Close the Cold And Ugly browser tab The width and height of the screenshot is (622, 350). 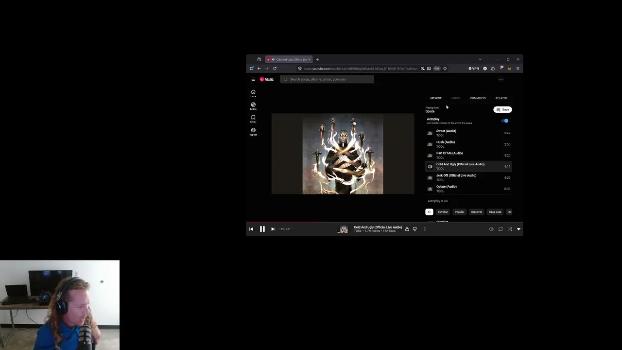(309, 59)
